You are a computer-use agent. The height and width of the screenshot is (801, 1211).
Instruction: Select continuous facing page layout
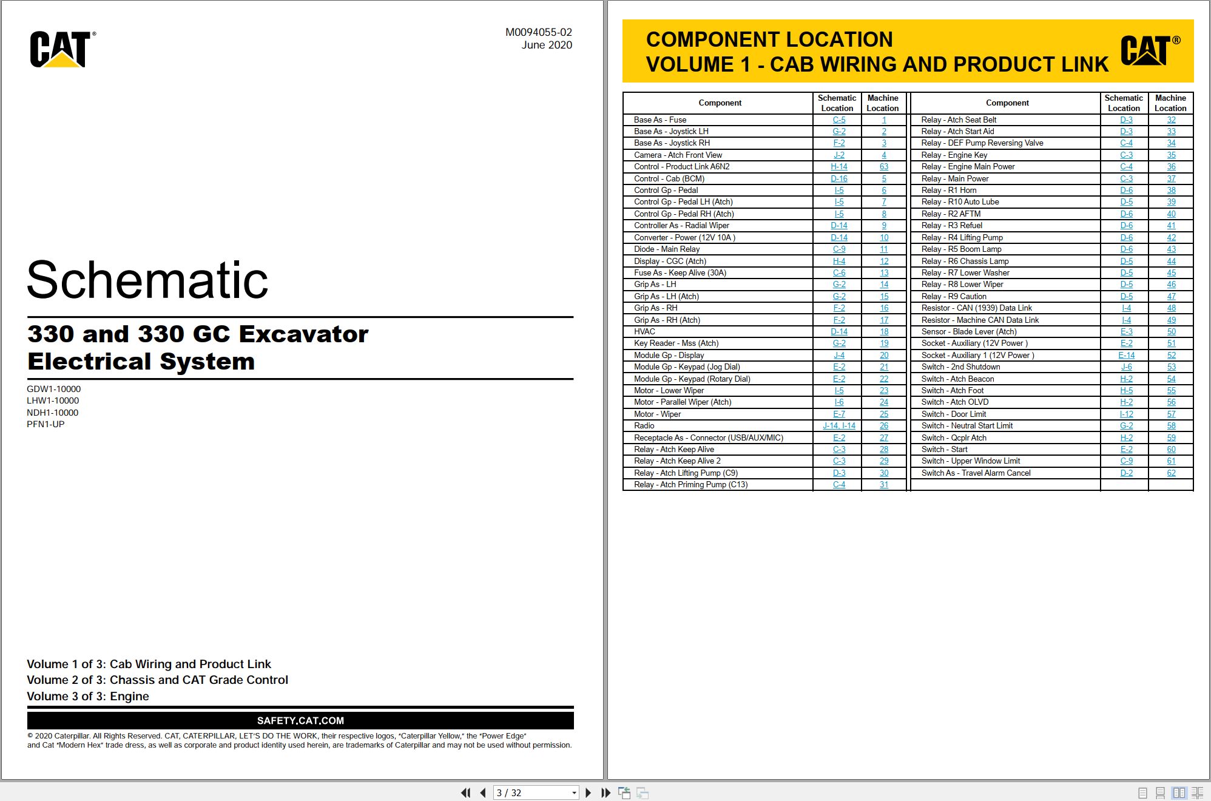(x=1198, y=793)
